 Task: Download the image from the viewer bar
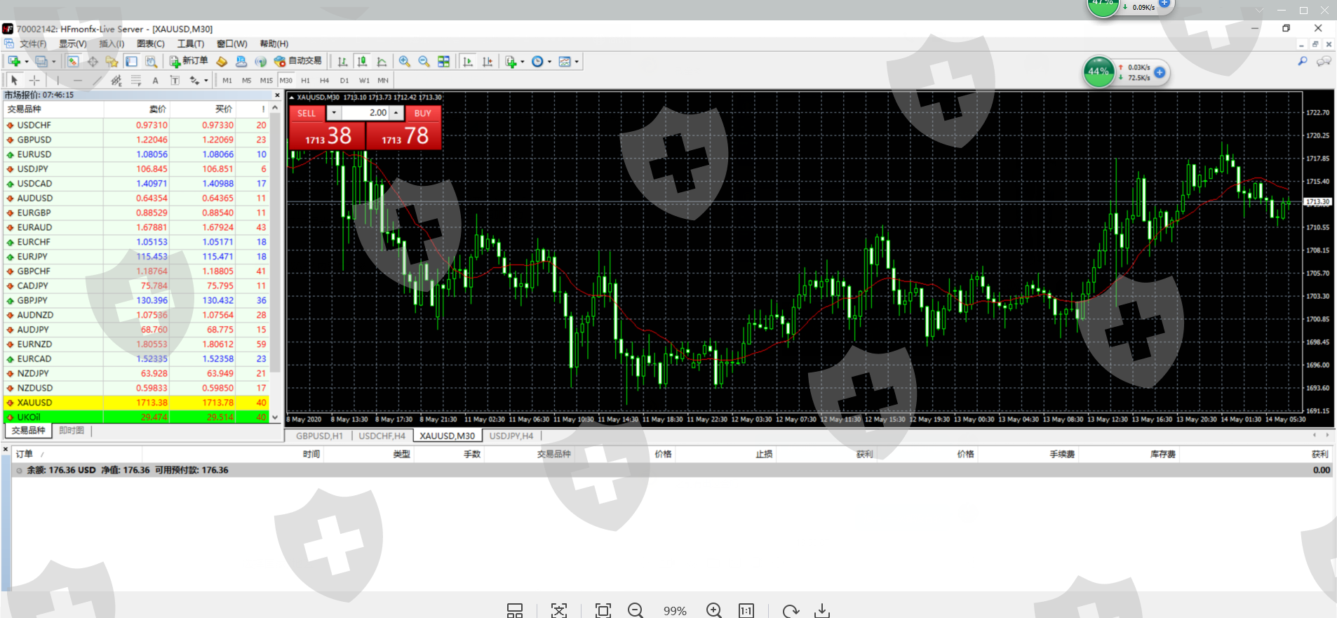point(822,611)
